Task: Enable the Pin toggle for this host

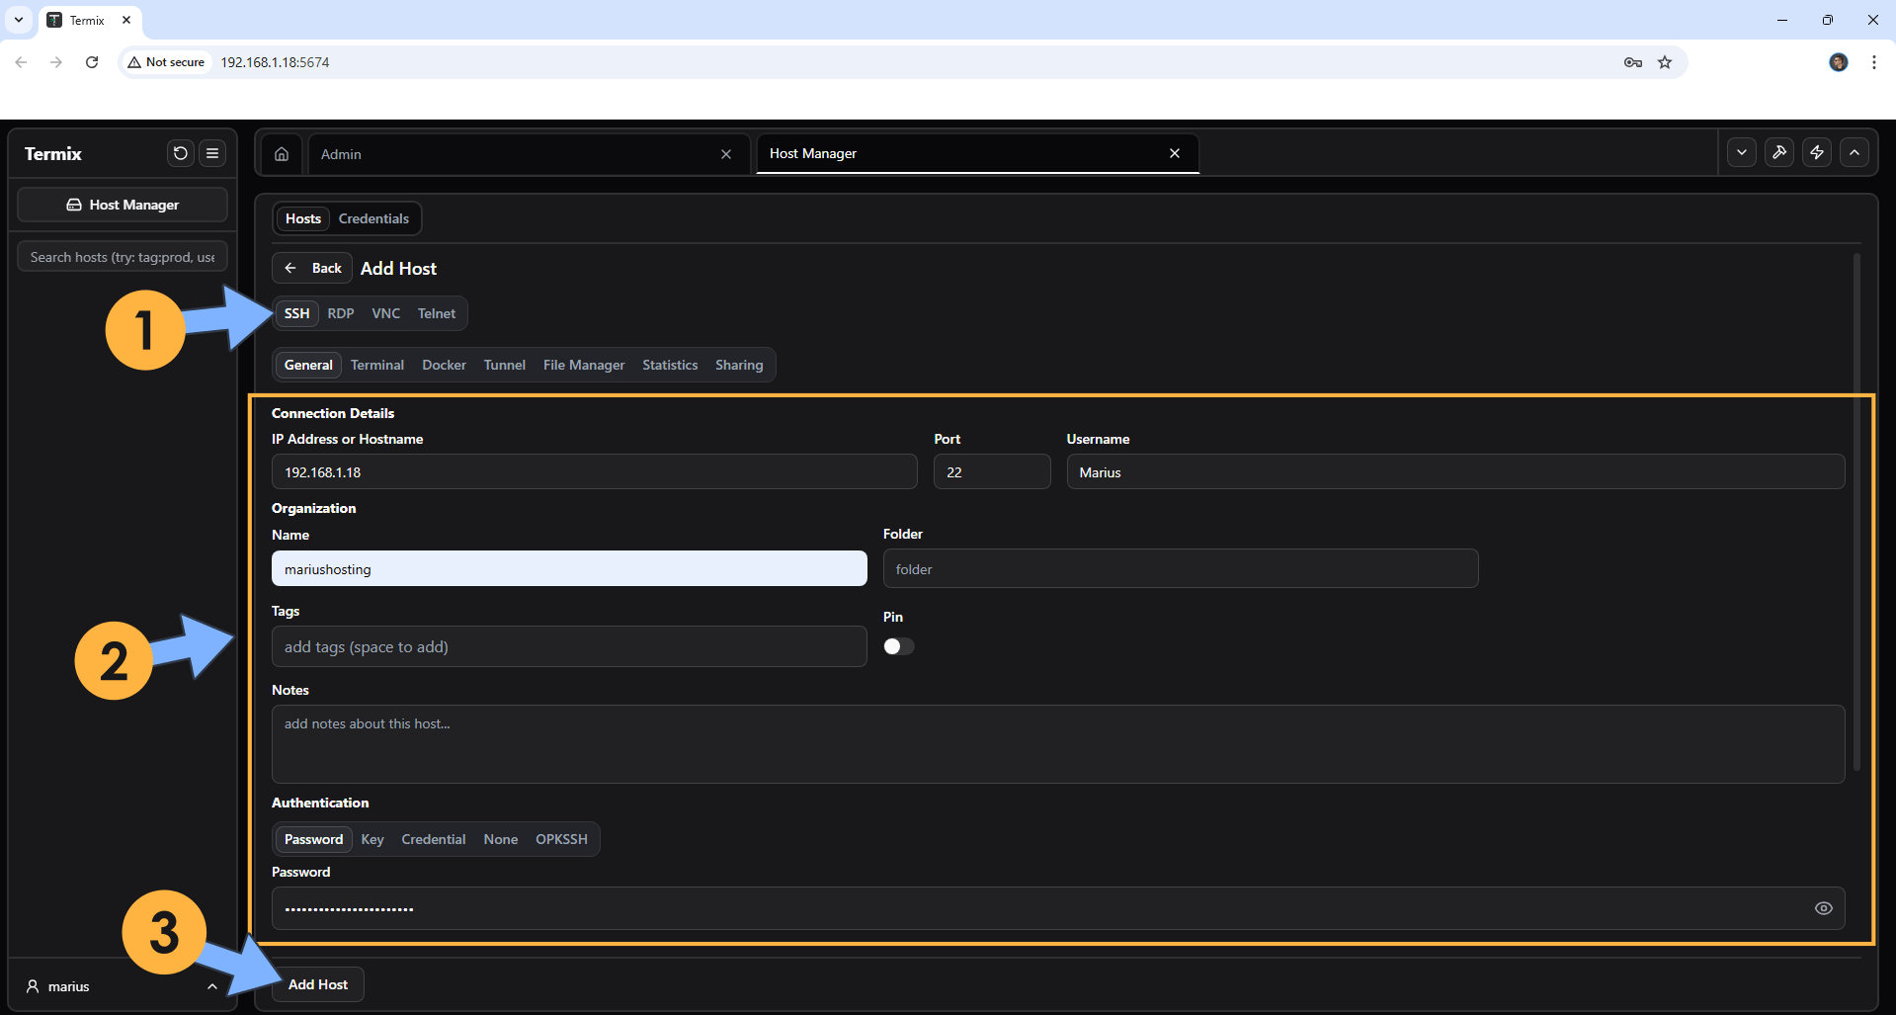Action: point(897,645)
